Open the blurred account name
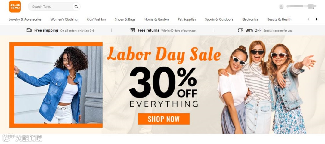The image size is (325, 144). [x=301, y=7]
